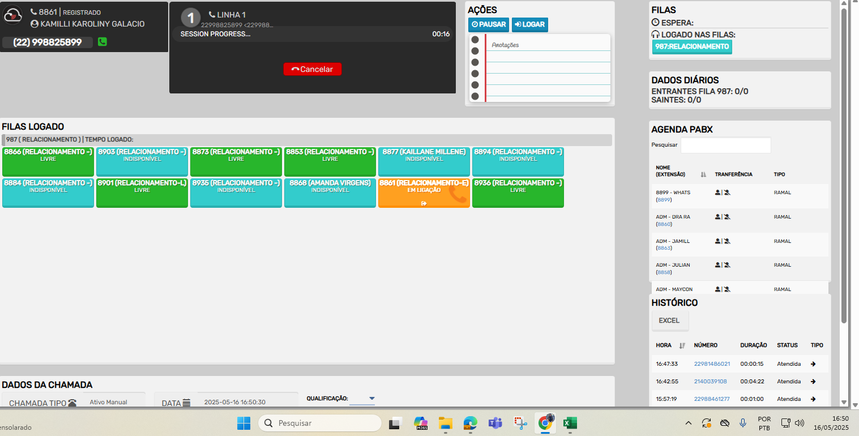
Task: Click the volume icon in system tray
Action: (800, 423)
